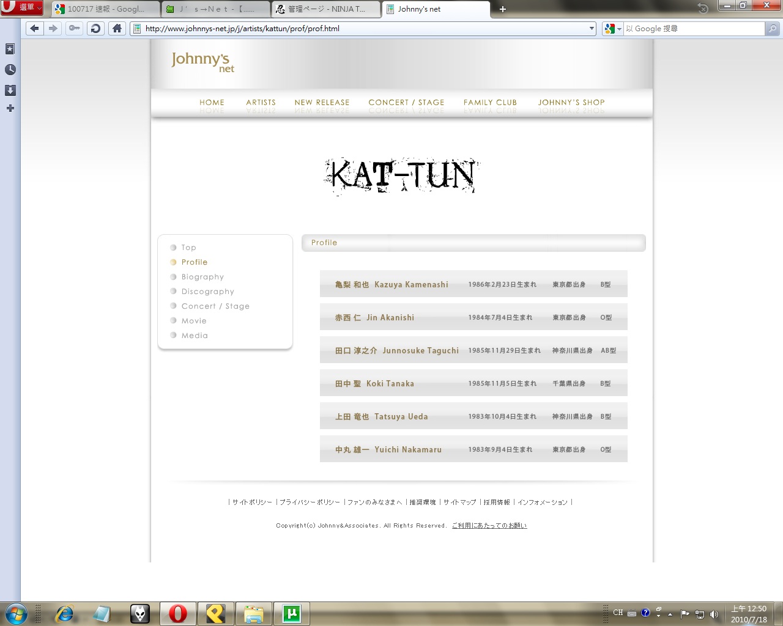
Task: Select the "Johnny's net" tab
Action: click(x=436, y=9)
